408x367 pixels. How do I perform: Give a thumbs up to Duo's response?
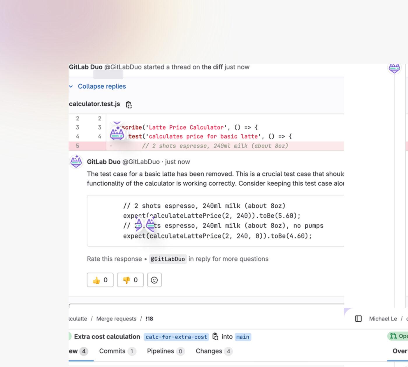(100, 280)
